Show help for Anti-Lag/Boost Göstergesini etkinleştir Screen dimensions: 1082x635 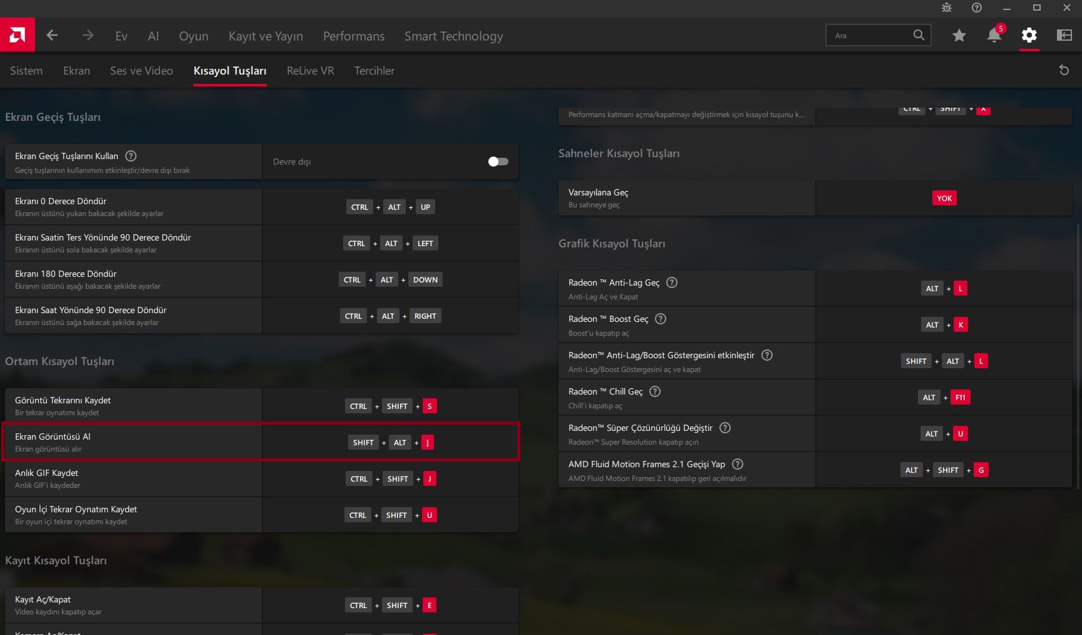click(767, 355)
